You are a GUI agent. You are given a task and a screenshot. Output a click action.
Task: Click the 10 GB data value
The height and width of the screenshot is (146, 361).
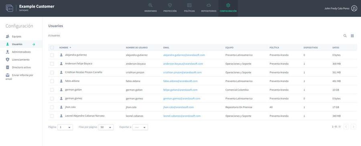336,90
